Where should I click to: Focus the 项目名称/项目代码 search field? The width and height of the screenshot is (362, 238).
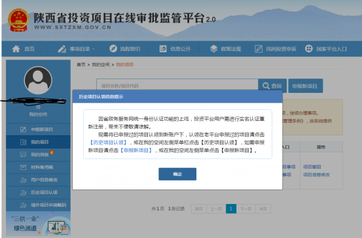[177, 86]
